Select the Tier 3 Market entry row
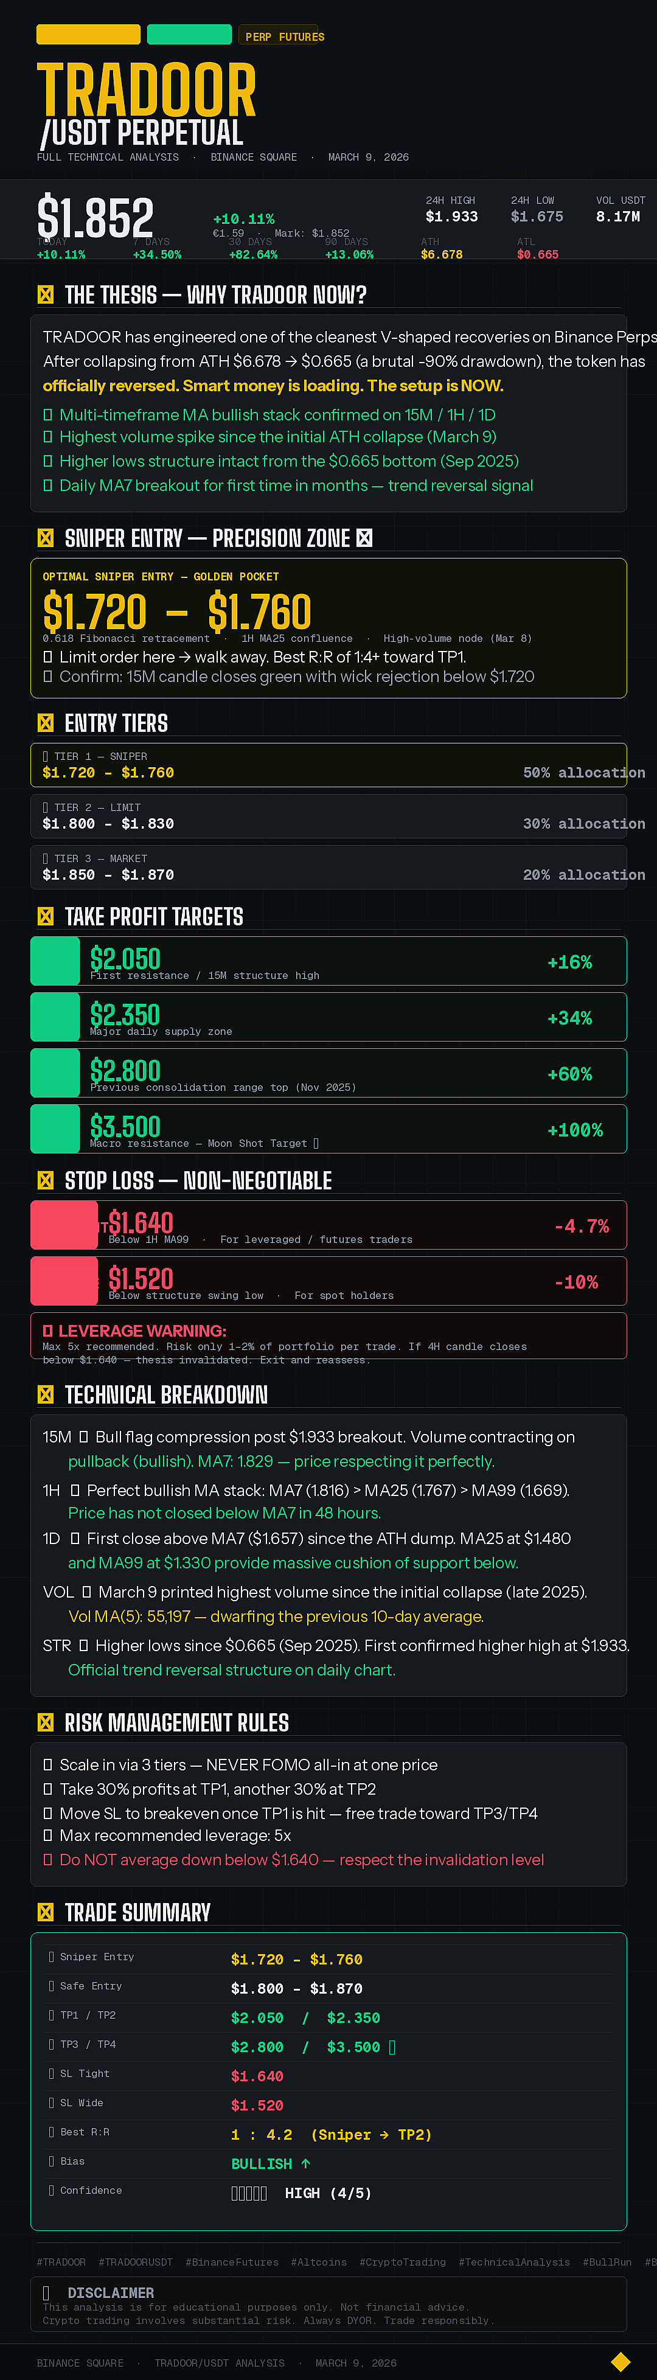This screenshot has width=657, height=2380. 329,866
